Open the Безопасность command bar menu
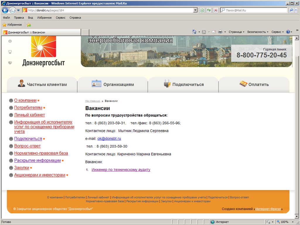 coord(258,32)
